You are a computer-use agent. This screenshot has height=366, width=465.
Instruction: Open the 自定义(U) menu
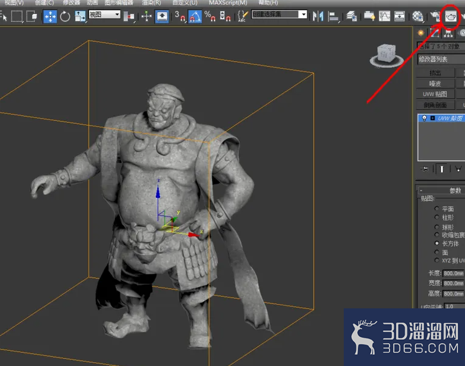(185, 2)
